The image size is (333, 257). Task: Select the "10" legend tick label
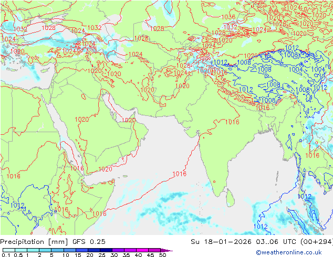(66, 255)
